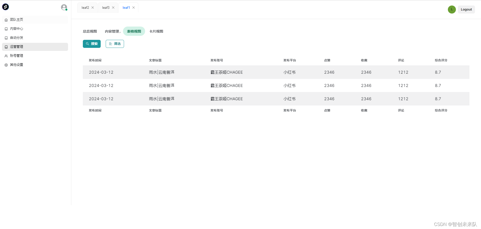
Task: Click the top 评论 column header
Action: pos(401,60)
